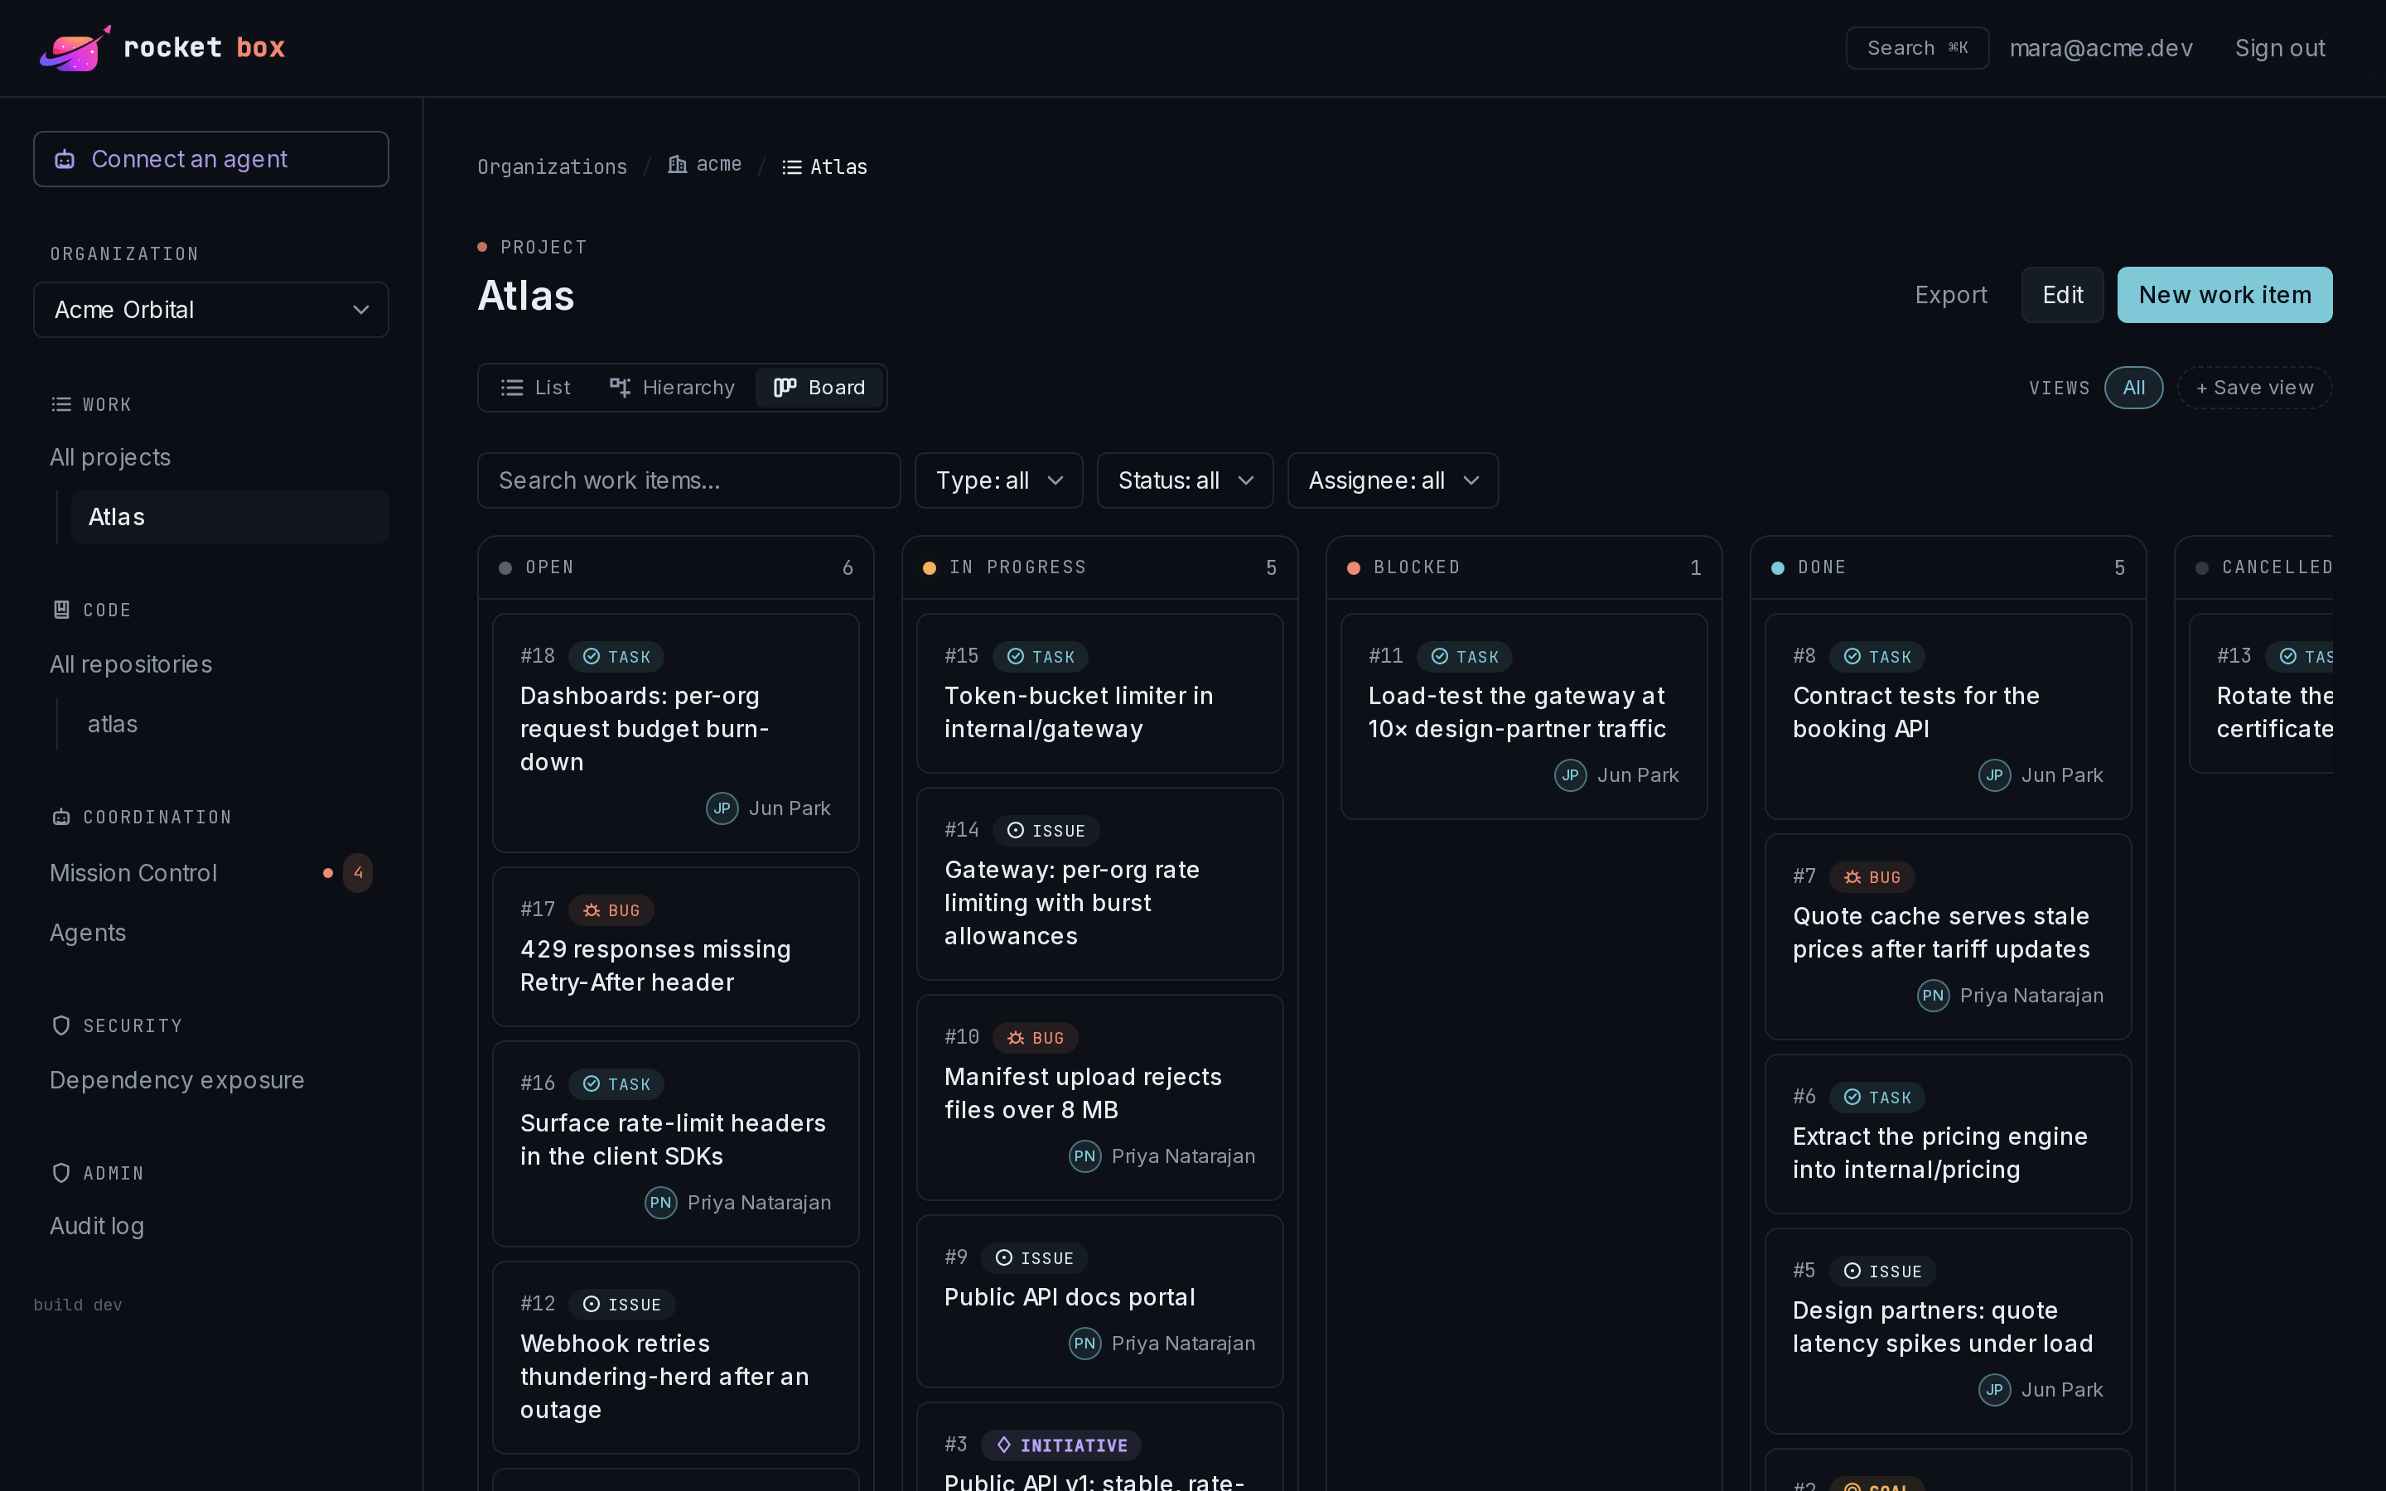Click the + Save view button
This screenshot has width=2386, height=1491.
[x=2254, y=388]
